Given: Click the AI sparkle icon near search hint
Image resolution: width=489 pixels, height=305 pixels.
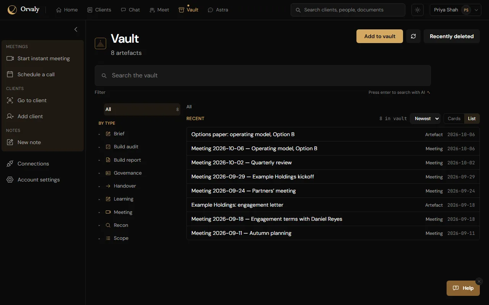Looking at the screenshot, I should (429, 92).
